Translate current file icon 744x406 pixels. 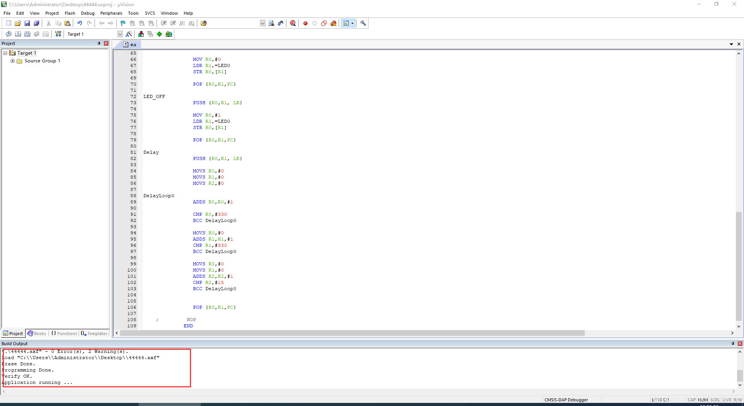coord(9,34)
